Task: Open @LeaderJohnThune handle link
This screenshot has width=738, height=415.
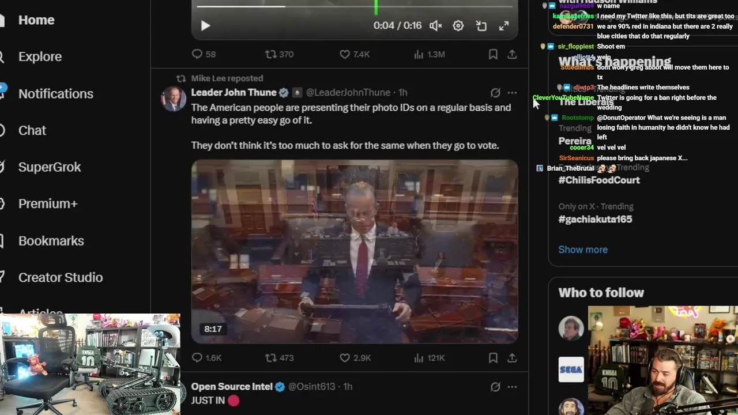Action: point(348,92)
